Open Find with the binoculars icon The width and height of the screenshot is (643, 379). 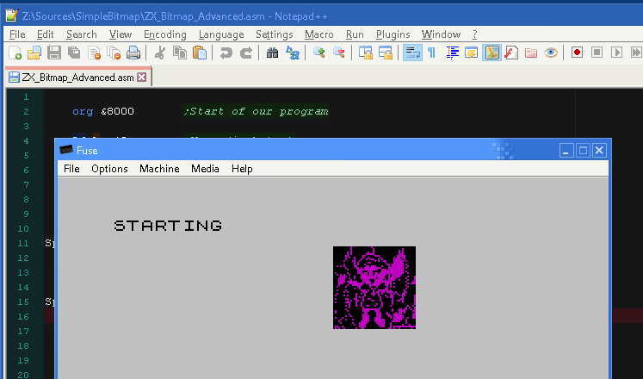pos(272,53)
